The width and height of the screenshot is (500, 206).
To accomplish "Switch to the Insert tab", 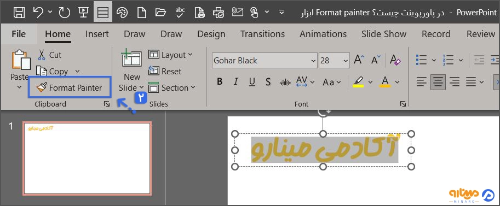I will (x=97, y=34).
